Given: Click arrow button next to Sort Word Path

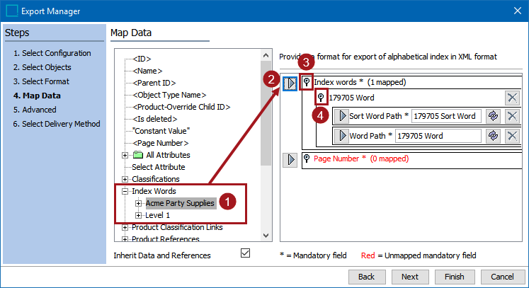Looking at the screenshot, I should click(x=342, y=116).
